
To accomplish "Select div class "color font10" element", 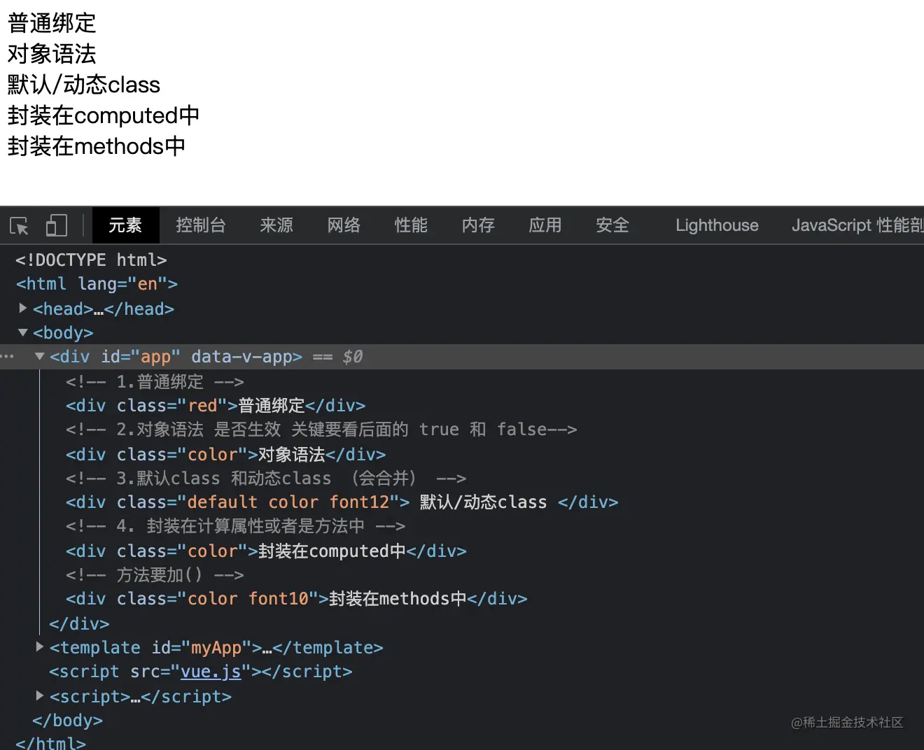I will pyautogui.click(x=296, y=599).
